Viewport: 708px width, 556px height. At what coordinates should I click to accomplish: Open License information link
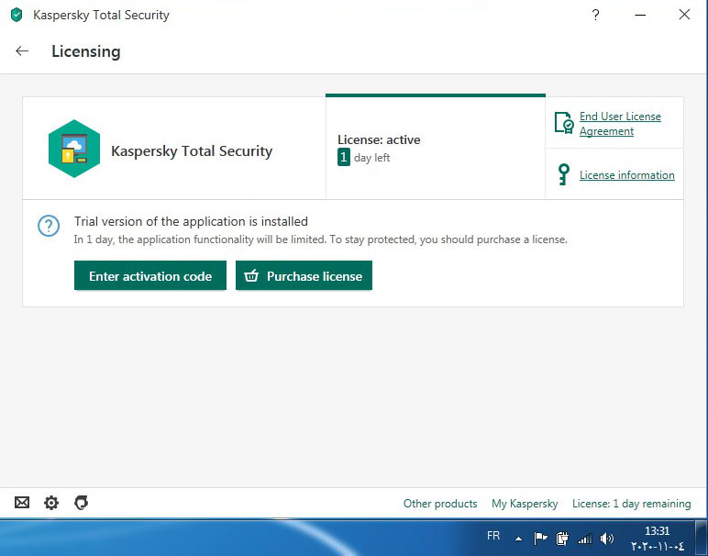(x=626, y=175)
